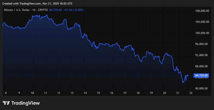Click the 100,000.00 price axis label
This screenshot has height=110, width=214.
click(202, 33)
